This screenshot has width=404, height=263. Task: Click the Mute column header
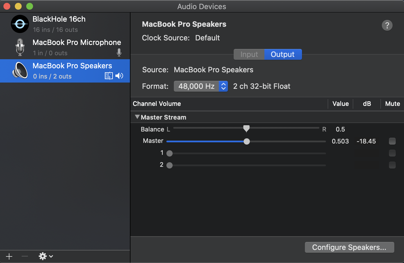[x=393, y=104]
